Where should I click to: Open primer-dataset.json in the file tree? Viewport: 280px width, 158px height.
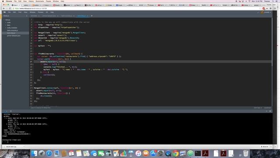14,36
